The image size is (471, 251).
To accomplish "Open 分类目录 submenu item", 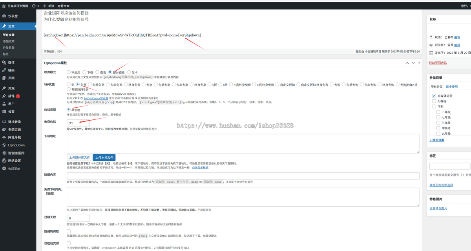I will 9,48.
